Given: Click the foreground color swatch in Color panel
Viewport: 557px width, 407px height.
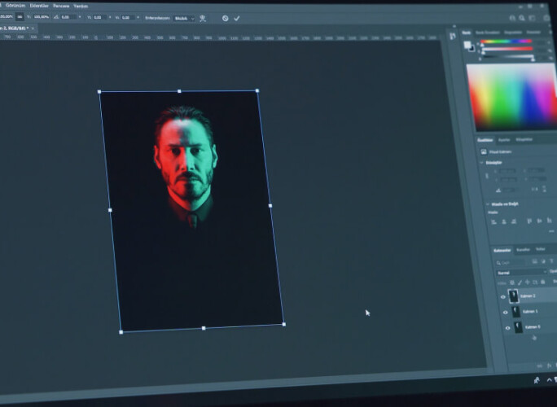Looking at the screenshot, I should pos(468,46).
